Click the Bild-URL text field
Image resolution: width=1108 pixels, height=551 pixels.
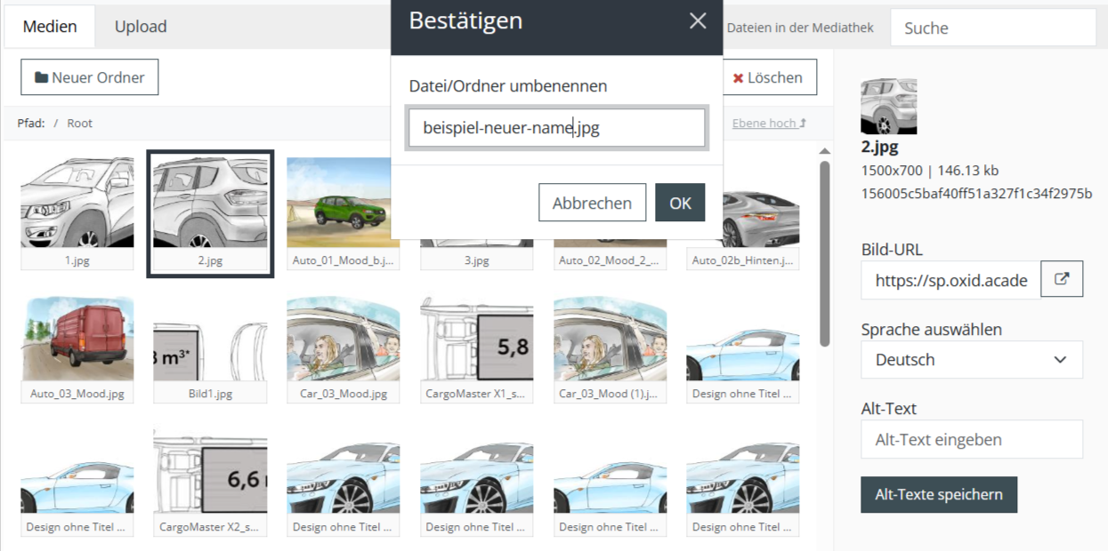[x=950, y=281]
